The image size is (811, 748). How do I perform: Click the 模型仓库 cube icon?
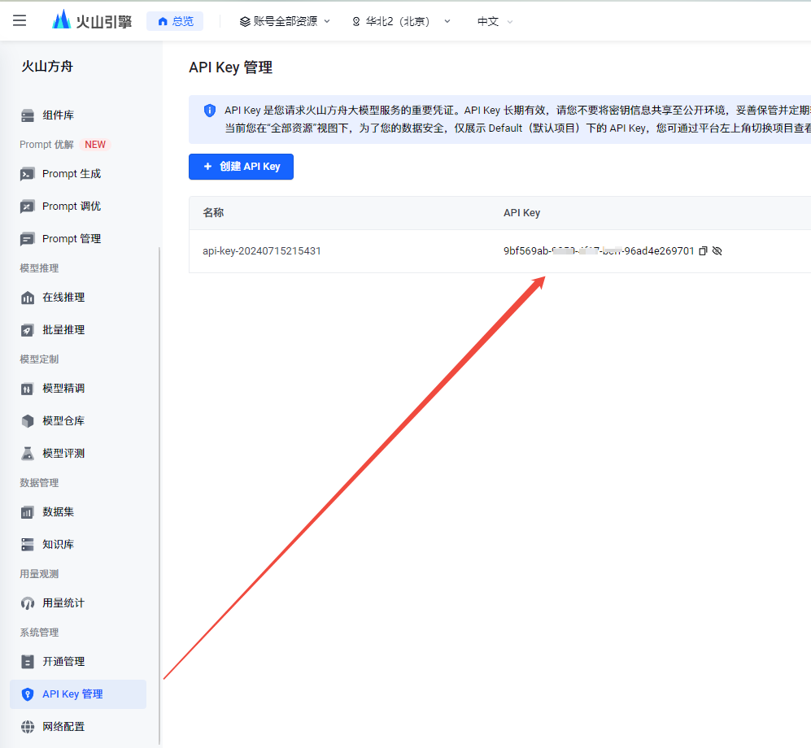(x=28, y=421)
